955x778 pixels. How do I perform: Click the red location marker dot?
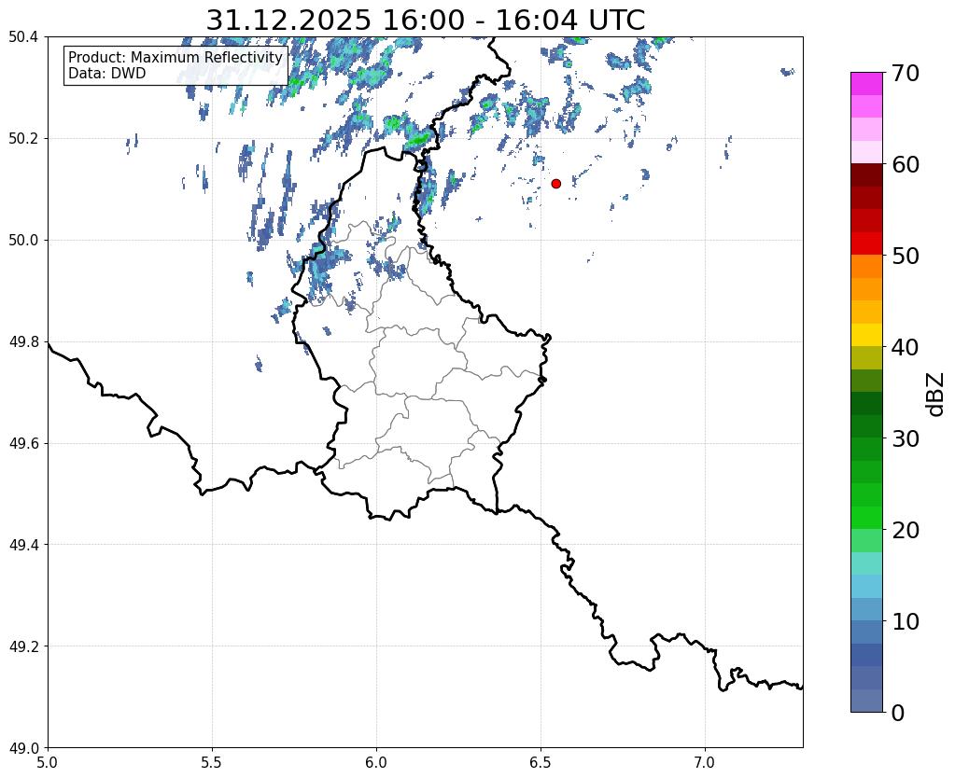pos(555,184)
